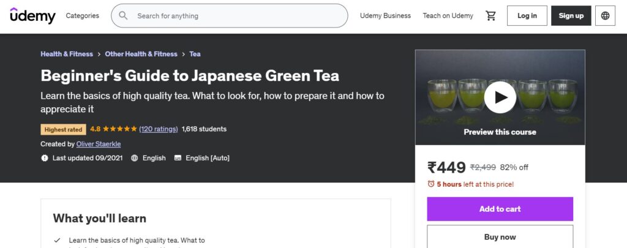627x248 pixels.
Task: Click the star rating icons
Action: point(119,129)
